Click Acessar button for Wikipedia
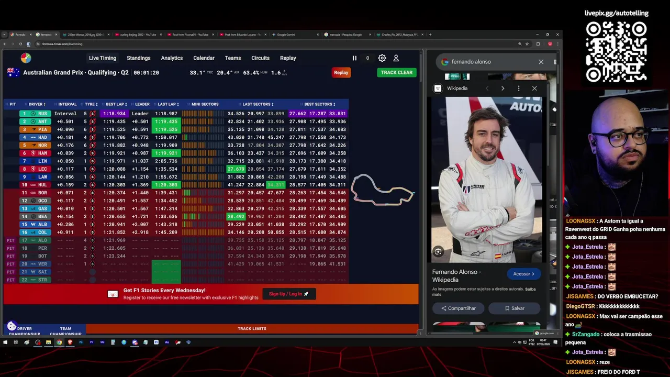The height and width of the screenshot is (377, 670). click(x=523, y=274)
